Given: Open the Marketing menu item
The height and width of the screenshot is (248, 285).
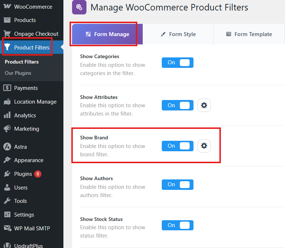Looking at the screenshot, I should (x=32, y=129).
